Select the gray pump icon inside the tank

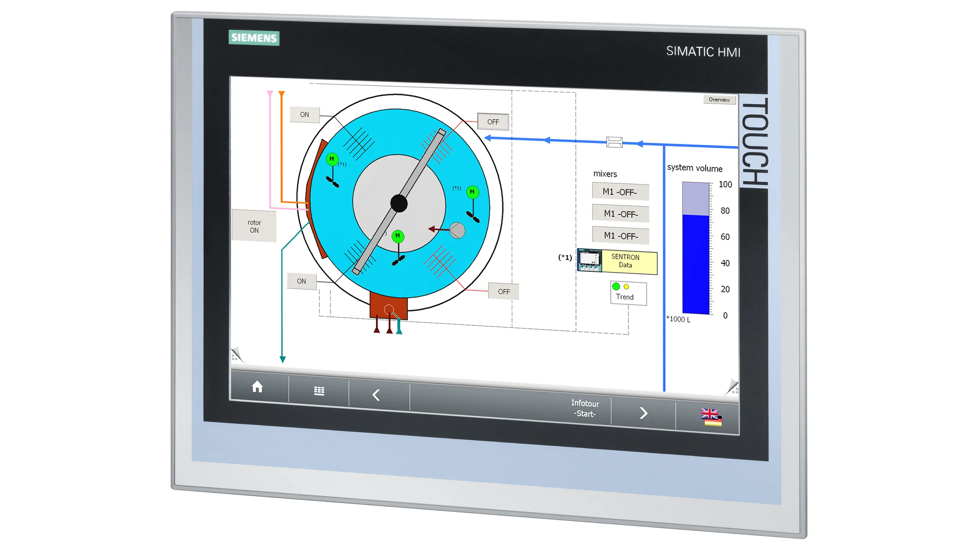pos(458,230)
